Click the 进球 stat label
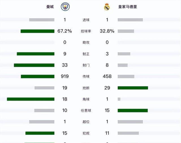This screenshot has height=143, width=181. (86, 20)
